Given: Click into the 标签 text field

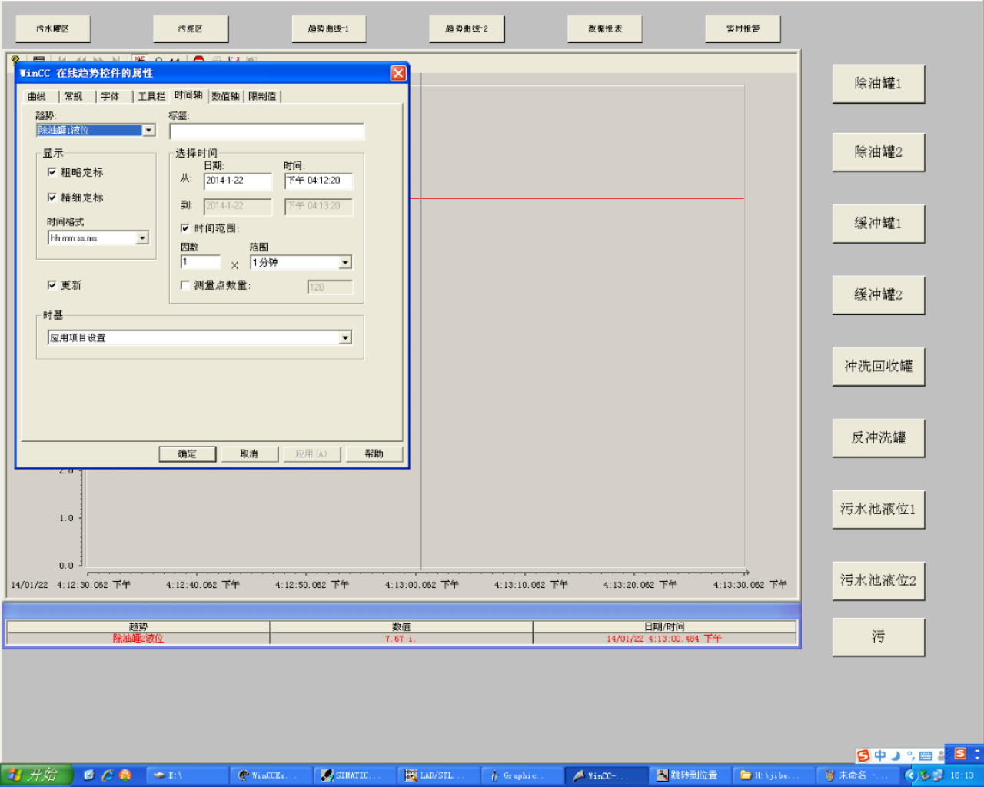Looking at the screenshot, I should point(266,131).
